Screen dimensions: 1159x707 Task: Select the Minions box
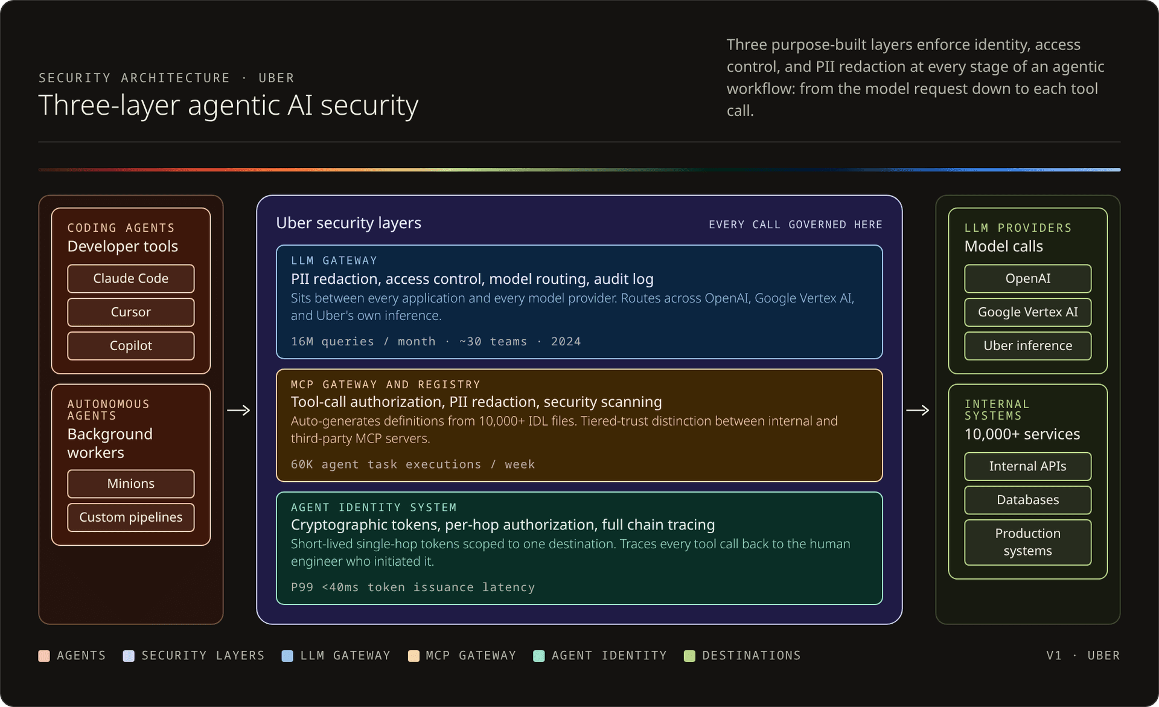pyautogui.click(x=130, y=484)
